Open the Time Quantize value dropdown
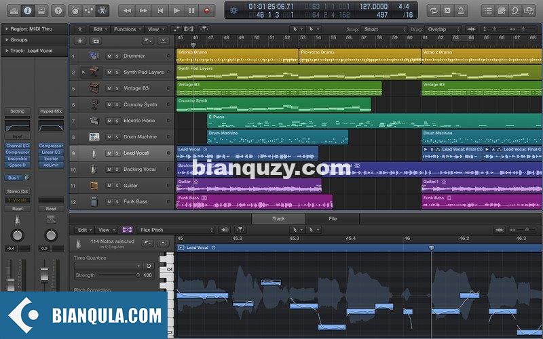The image size is (543, 339). [108, 266]
